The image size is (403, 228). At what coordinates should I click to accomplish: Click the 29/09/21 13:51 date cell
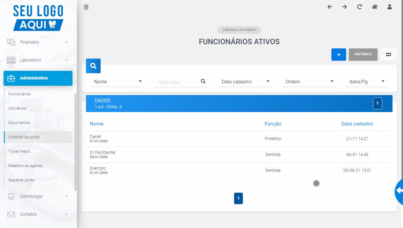pyautogui.click(x=357, y=170)
